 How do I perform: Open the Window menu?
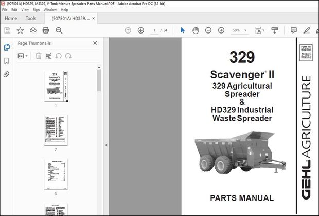tap(50, 10)
